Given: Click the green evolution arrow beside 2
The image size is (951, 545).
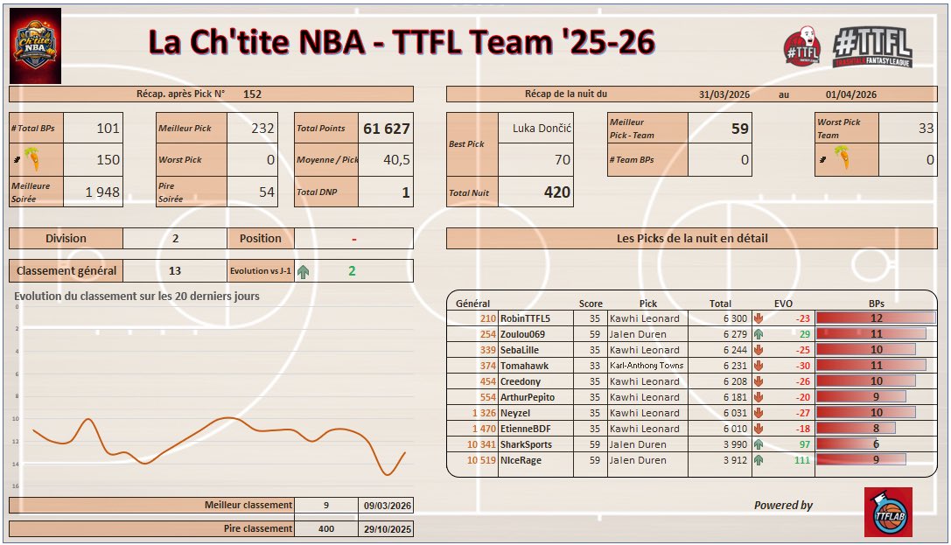Looking at the screenshot, I should (304, 271).
